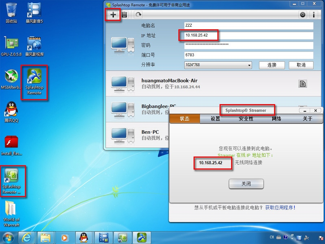
Task: Refresh the computer list in Splashtop Remote
Action: [x=138, y=14]
